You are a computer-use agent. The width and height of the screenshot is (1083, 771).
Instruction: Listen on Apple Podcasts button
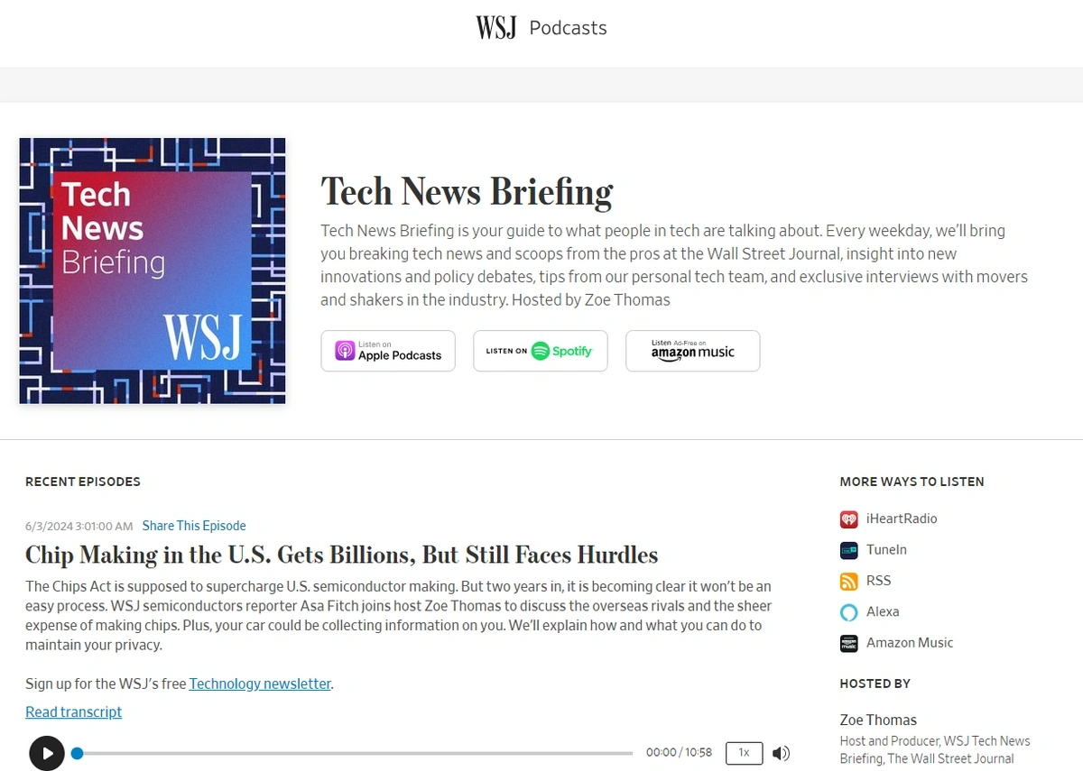tap(388, 351)
